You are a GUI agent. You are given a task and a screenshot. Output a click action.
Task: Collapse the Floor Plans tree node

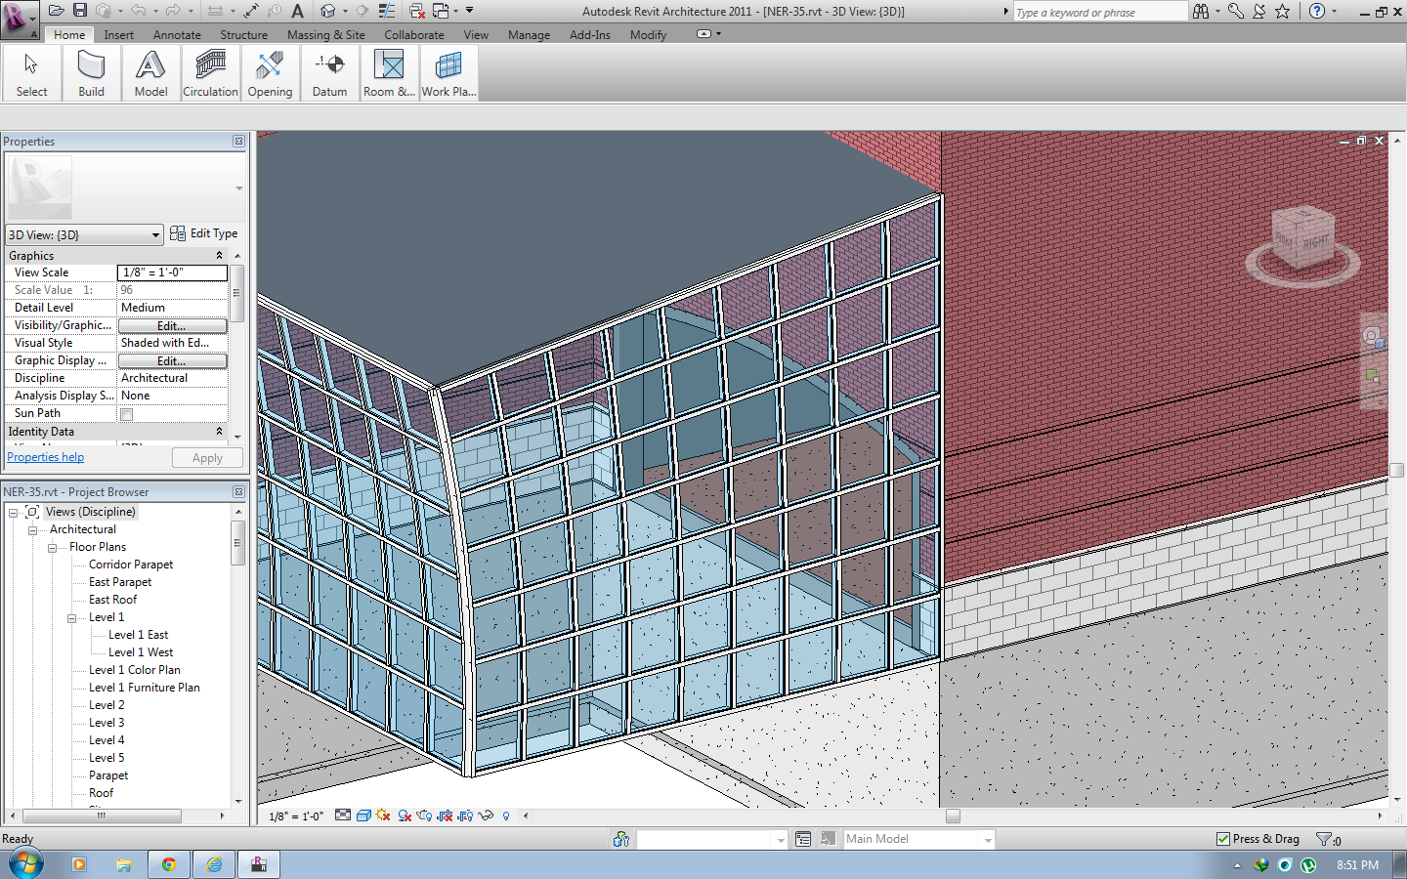pyautogui.click(x=53, y=548)
